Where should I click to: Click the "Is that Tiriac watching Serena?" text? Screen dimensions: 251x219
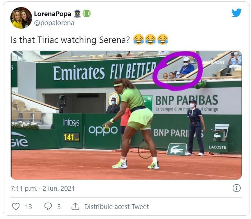(x=70, y=39)
